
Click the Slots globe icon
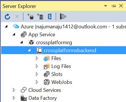pos(47,74)
